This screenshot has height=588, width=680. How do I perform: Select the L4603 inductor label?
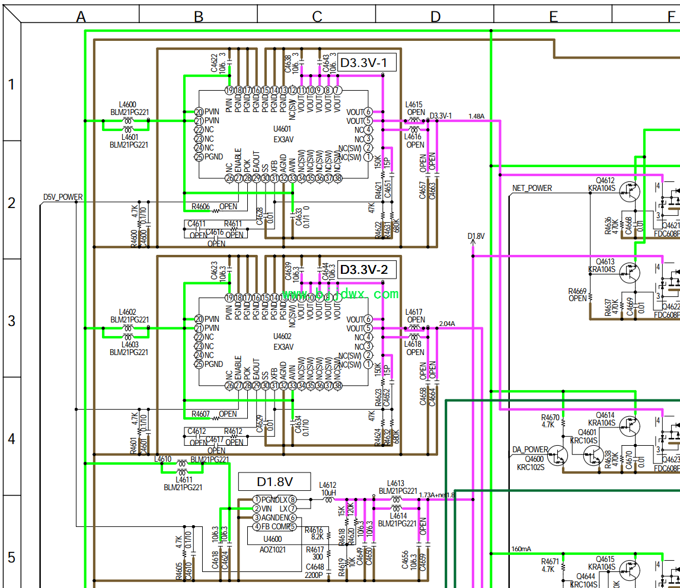coord(130,345)
